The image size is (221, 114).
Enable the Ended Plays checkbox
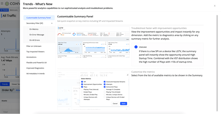pyautogui.click(x=82, y=92)
